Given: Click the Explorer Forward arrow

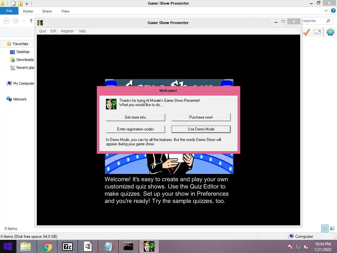Looking at the screenshot, I should 16,21.
